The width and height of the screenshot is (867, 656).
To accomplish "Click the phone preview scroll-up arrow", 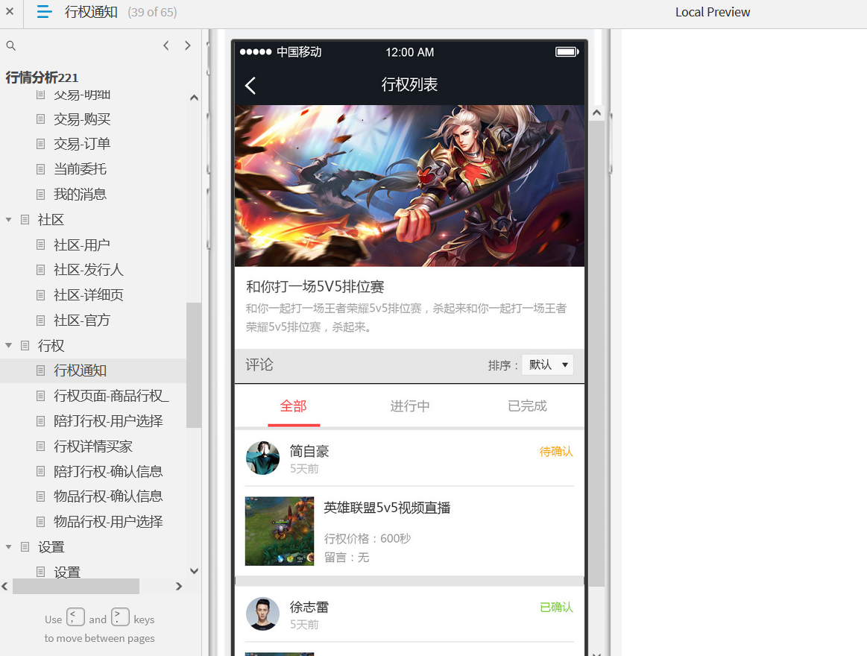I will (x=596, y=113).
